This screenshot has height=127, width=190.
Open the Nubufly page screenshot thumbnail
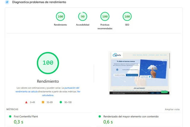tap(139, 73)
